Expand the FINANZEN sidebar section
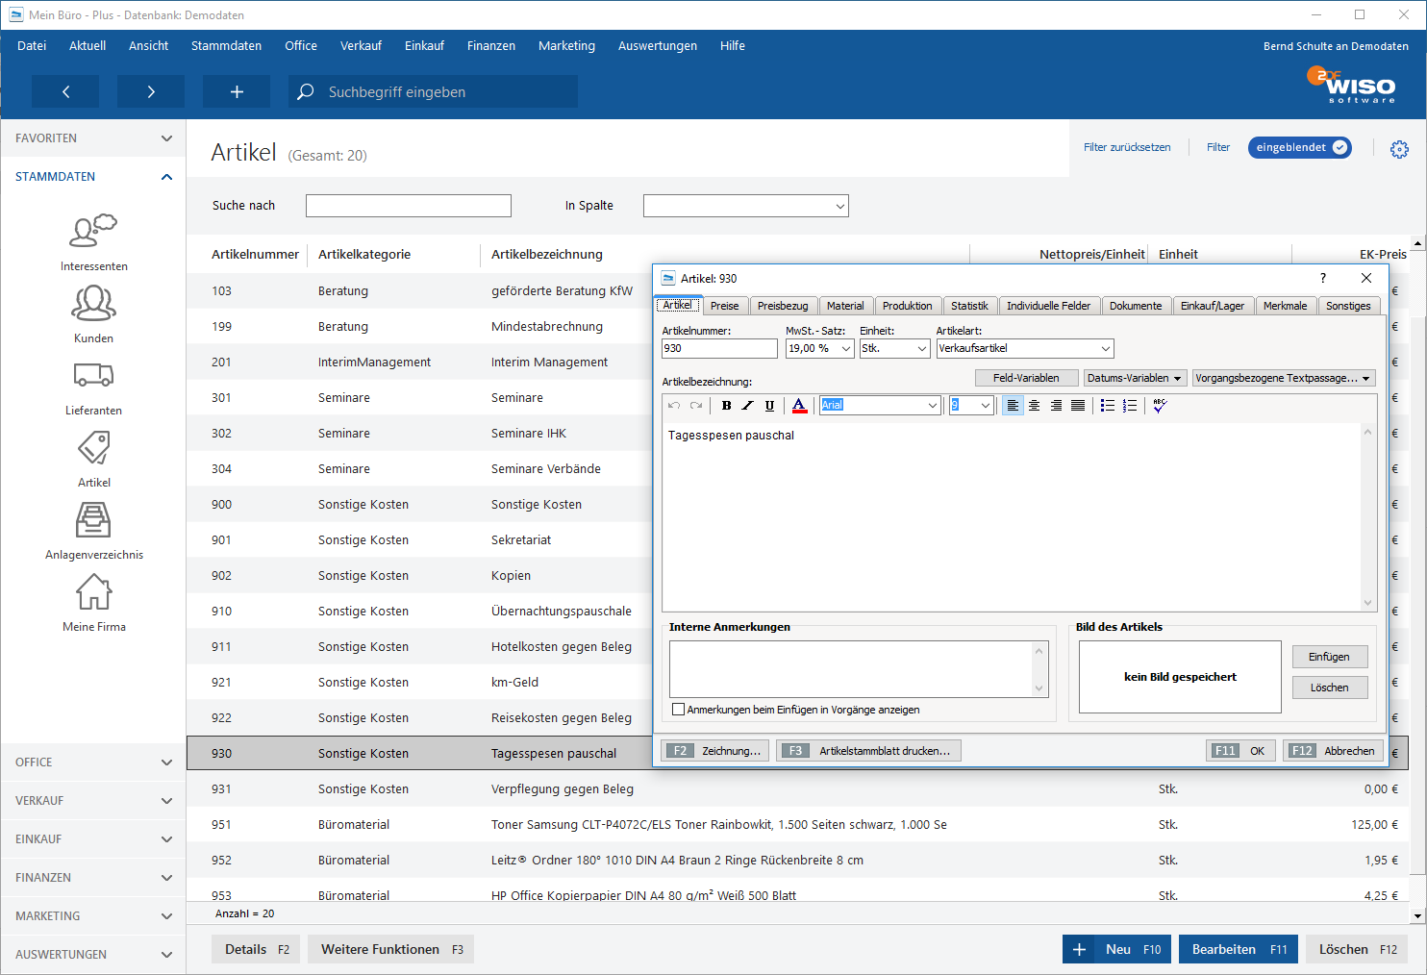 [x=93, y=878]
